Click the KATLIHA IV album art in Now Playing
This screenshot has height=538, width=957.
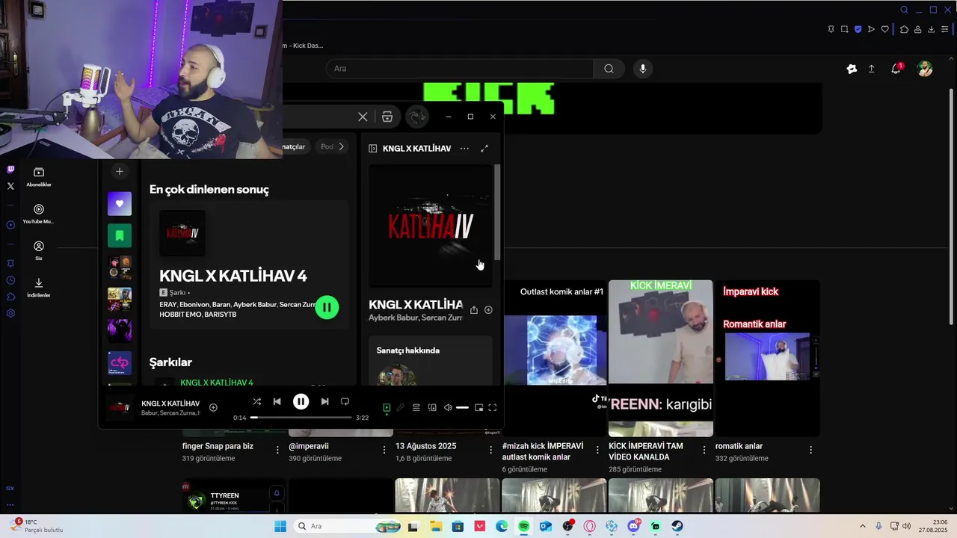[431, 226]
